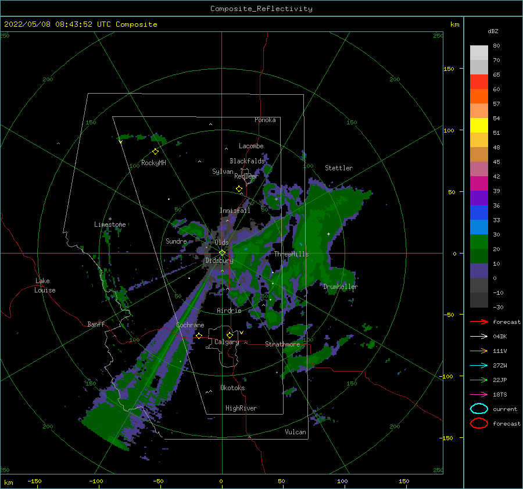Click the red forecast arrow legend icon

479,322
